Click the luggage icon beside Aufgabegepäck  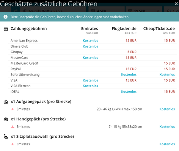(x=6, y=102)
